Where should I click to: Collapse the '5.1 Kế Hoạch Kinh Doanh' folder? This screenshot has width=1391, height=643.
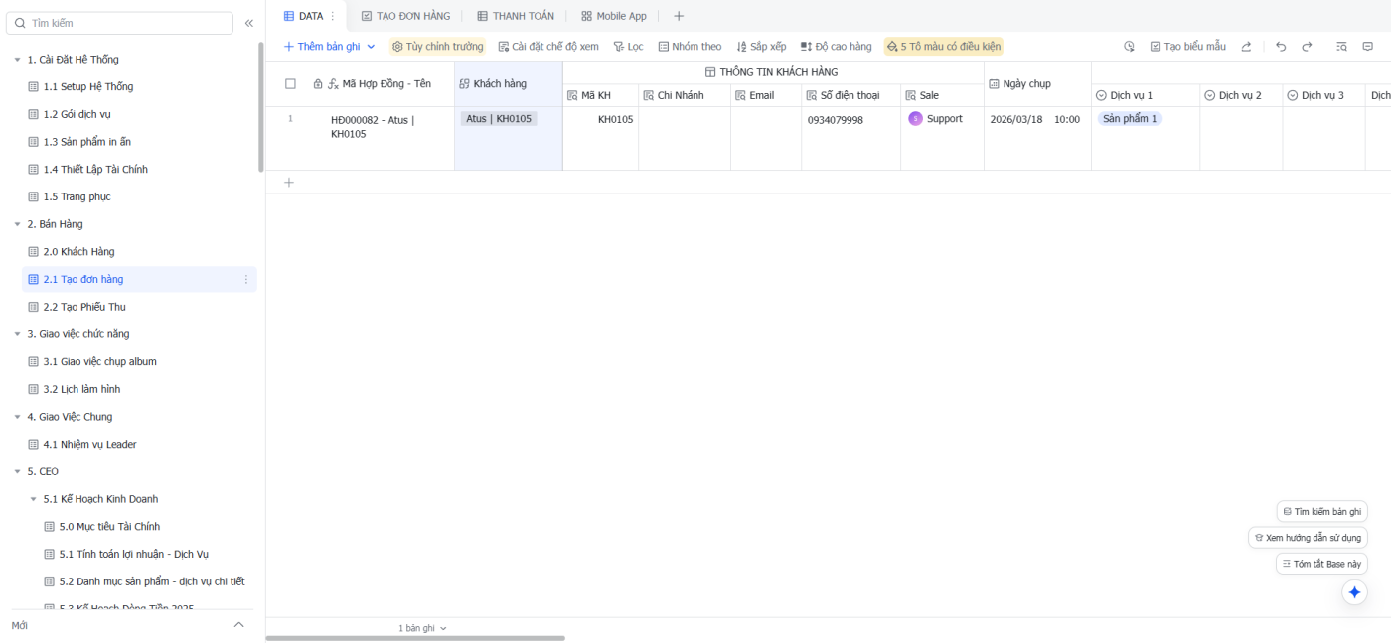tap(33, 499)
